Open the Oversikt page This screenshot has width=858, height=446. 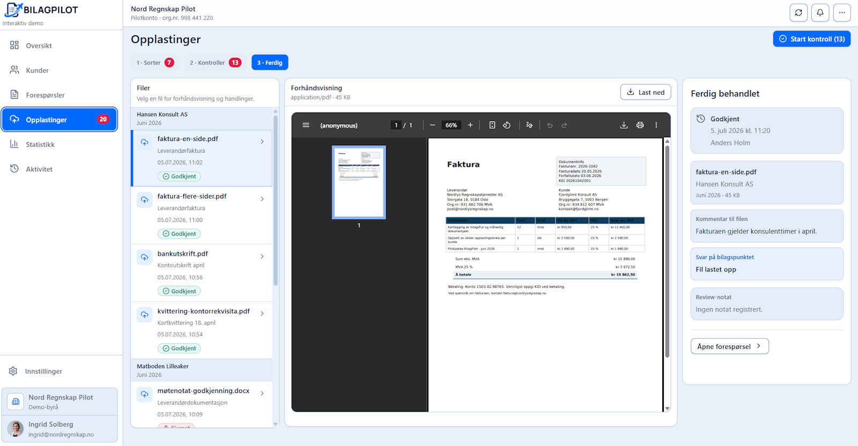60,46
